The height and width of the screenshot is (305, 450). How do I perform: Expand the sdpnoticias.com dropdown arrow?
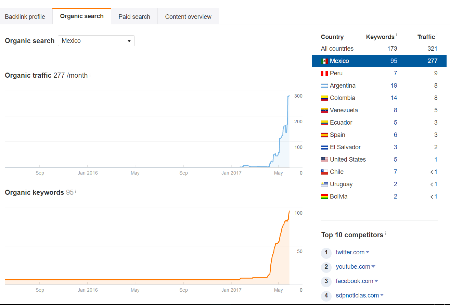382,295
